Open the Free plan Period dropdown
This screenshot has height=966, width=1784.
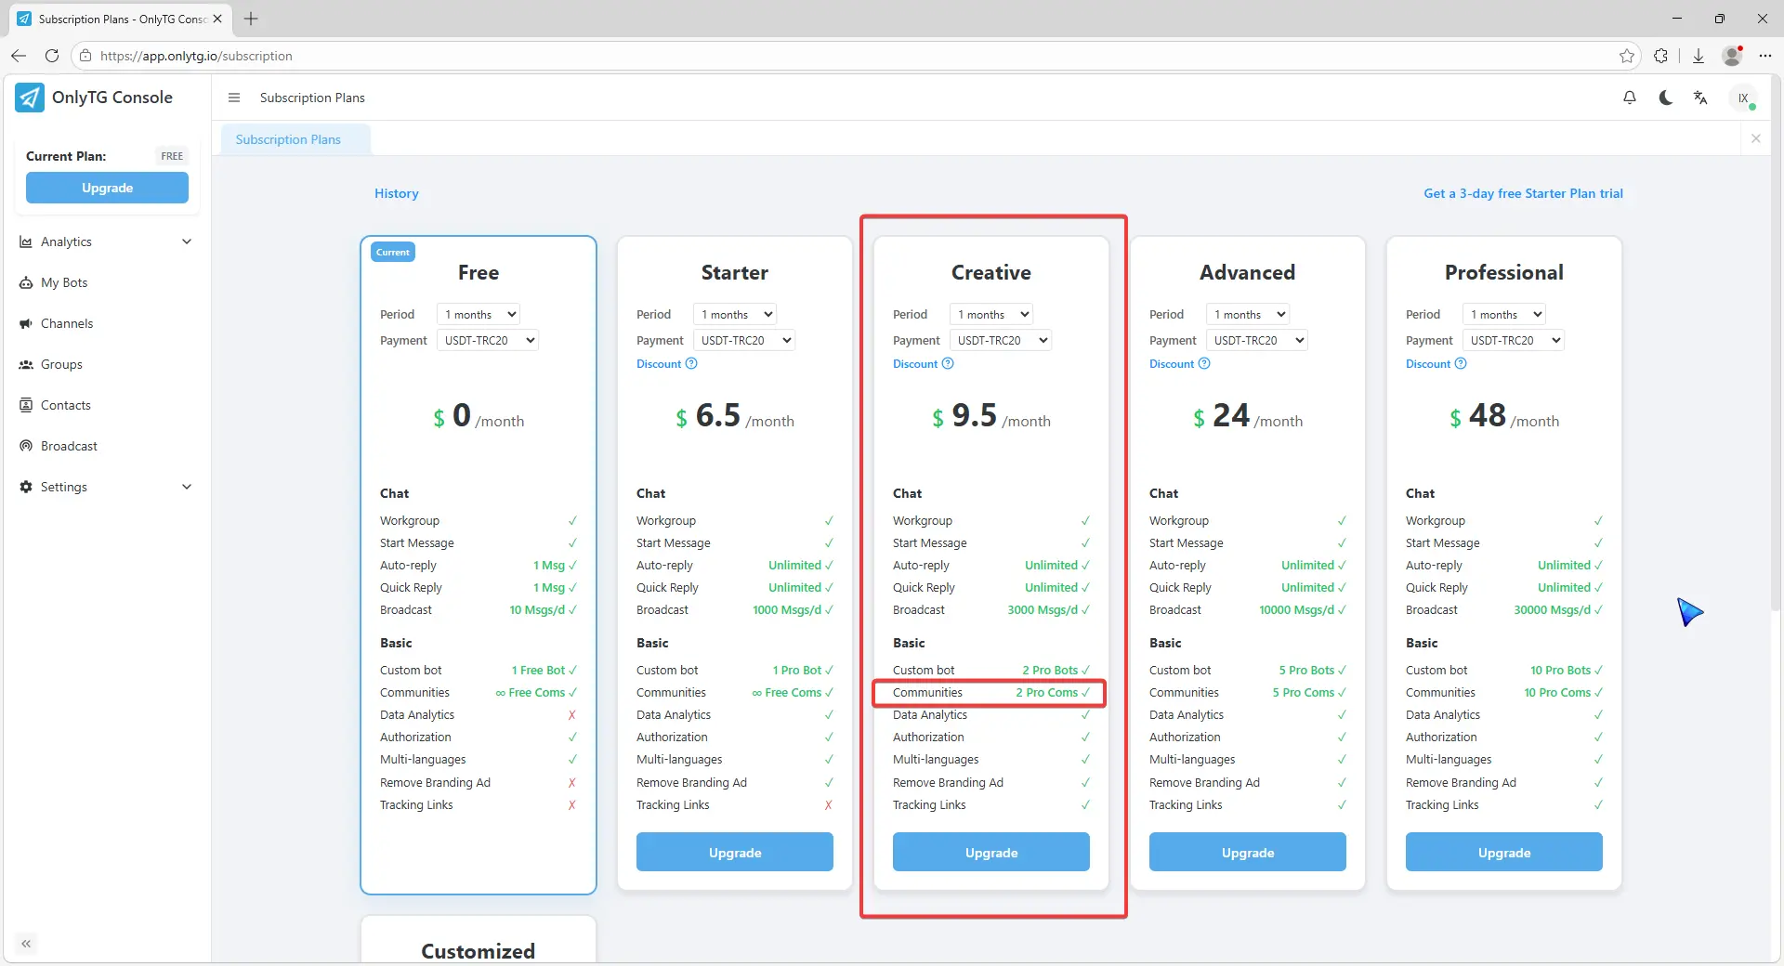click(x=478, y=315)
